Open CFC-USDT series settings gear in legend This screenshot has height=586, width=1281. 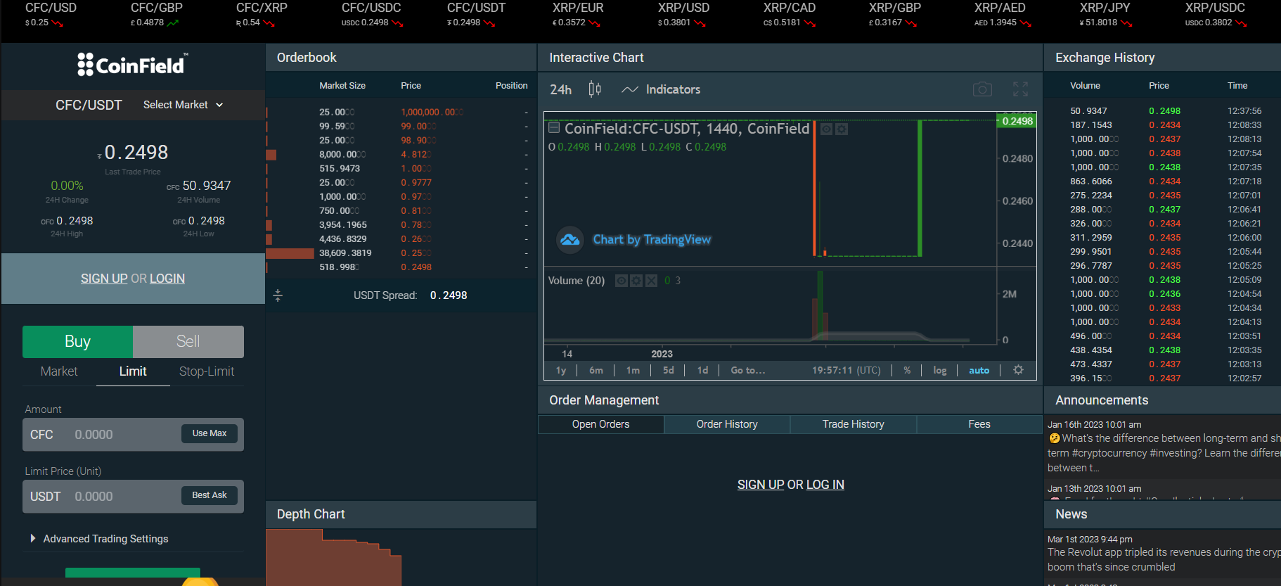(x=842, y=129)
